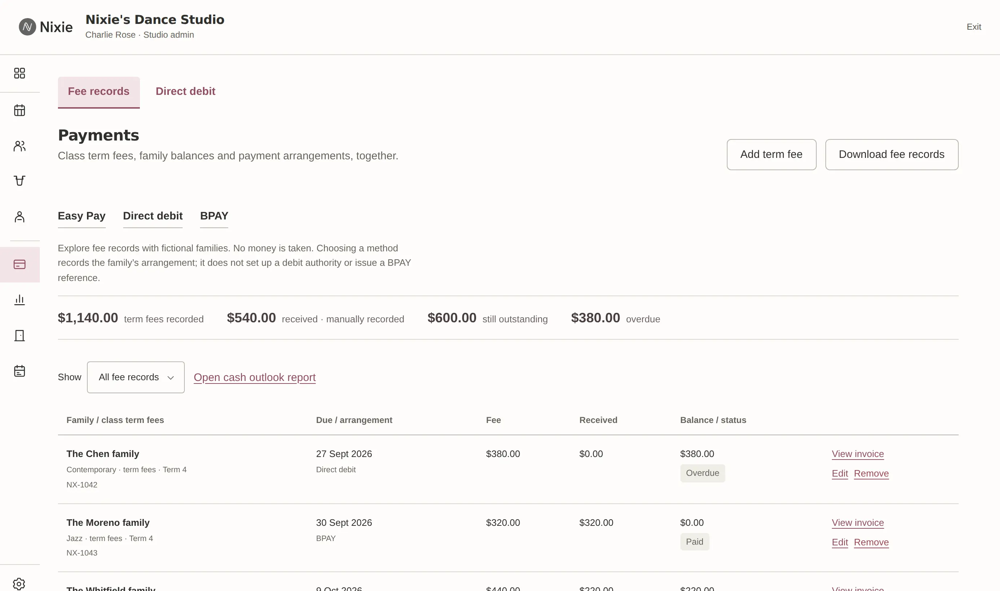The width and height of the screenshot is (1000, 591).
Task: Open the settings gear icon
Action: 19,584
